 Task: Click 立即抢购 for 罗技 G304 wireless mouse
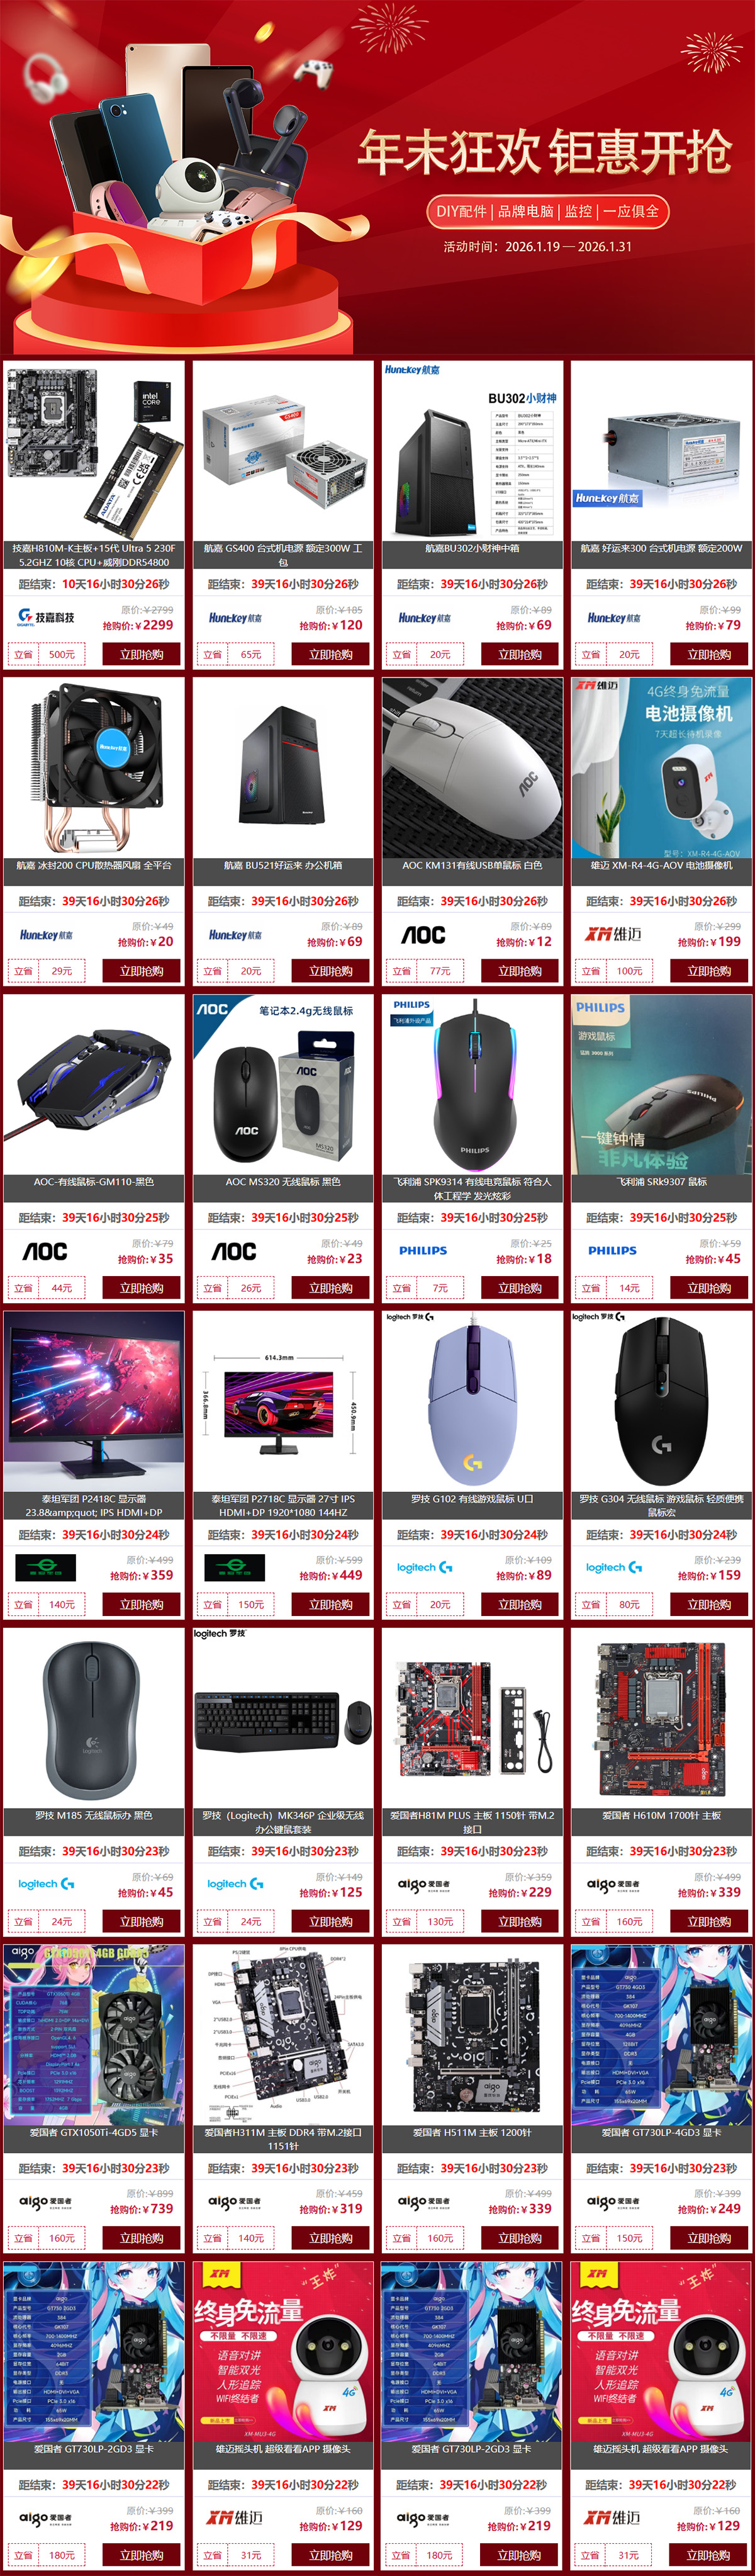[709, 1604]
